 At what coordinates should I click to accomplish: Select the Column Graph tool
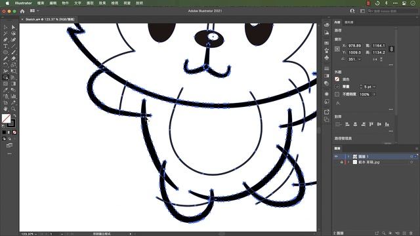pyautogui.click(x=13, y=96)
